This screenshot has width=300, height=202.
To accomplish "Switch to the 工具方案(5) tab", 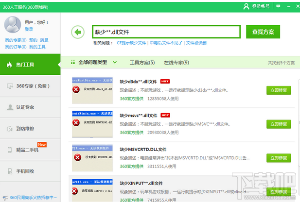I will 142,63.
